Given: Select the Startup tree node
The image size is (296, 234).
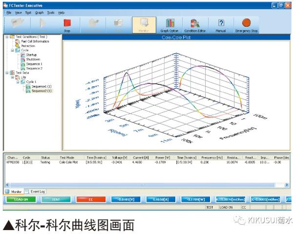Looking at the screenshot, I should tap(31, 55).
